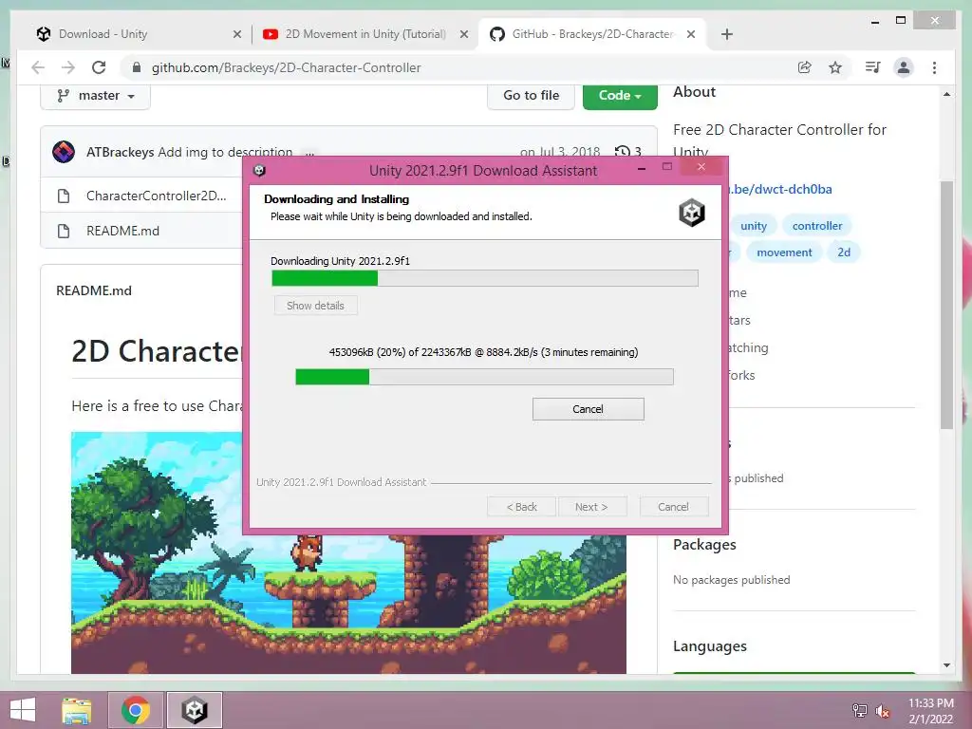972x729 pixels.
Task: Open the master branch dropdown
Action: coord(96,96)
